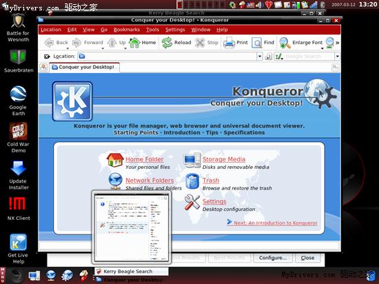This screenshot has width=379, height=284.
Task: Open Find with magnifier page icon
Action: (257, 43)
